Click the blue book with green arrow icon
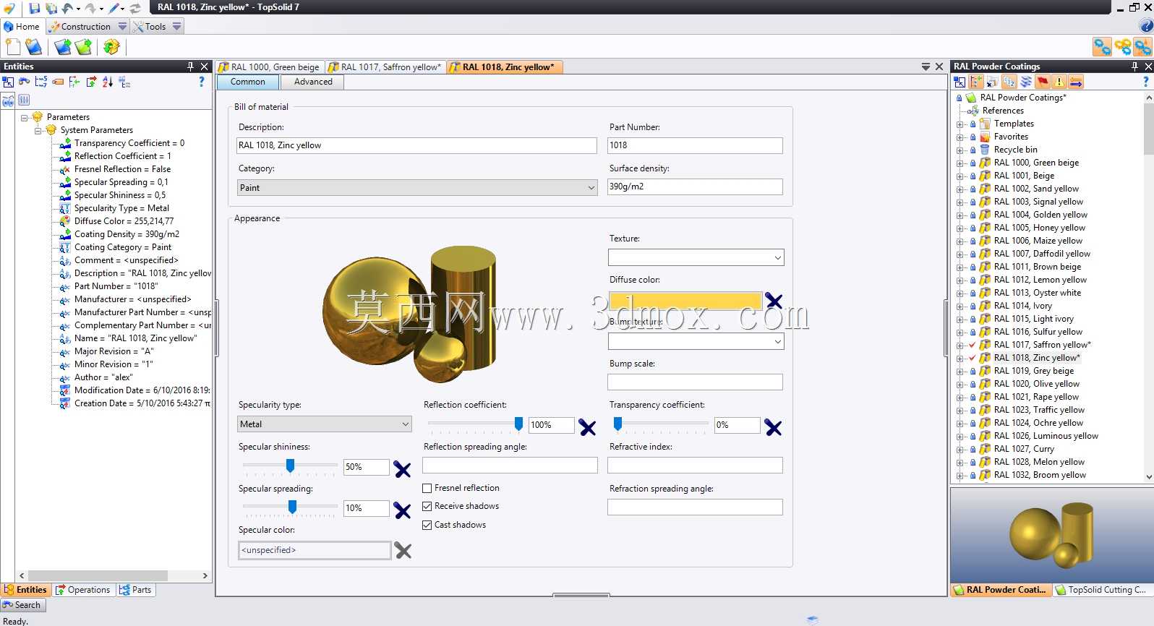The width and height of the screenshot is (1154, 626). tap(63, 47)
